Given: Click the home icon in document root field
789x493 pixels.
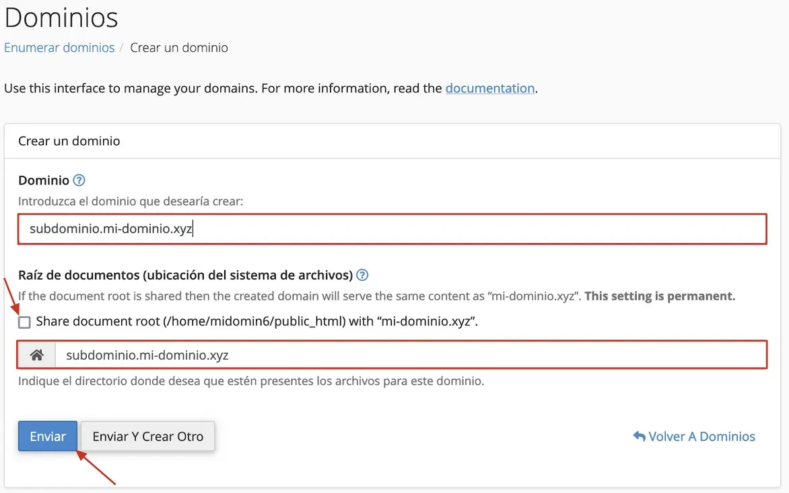Looking at the screenshot, I should point(36,355).
